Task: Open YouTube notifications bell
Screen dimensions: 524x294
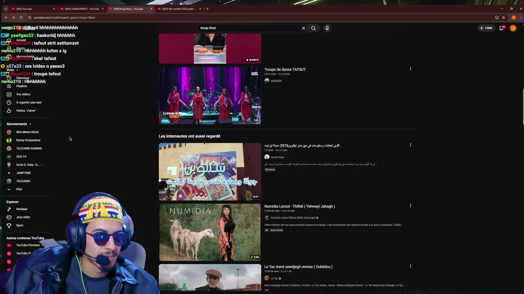Action: coord(502,28)
